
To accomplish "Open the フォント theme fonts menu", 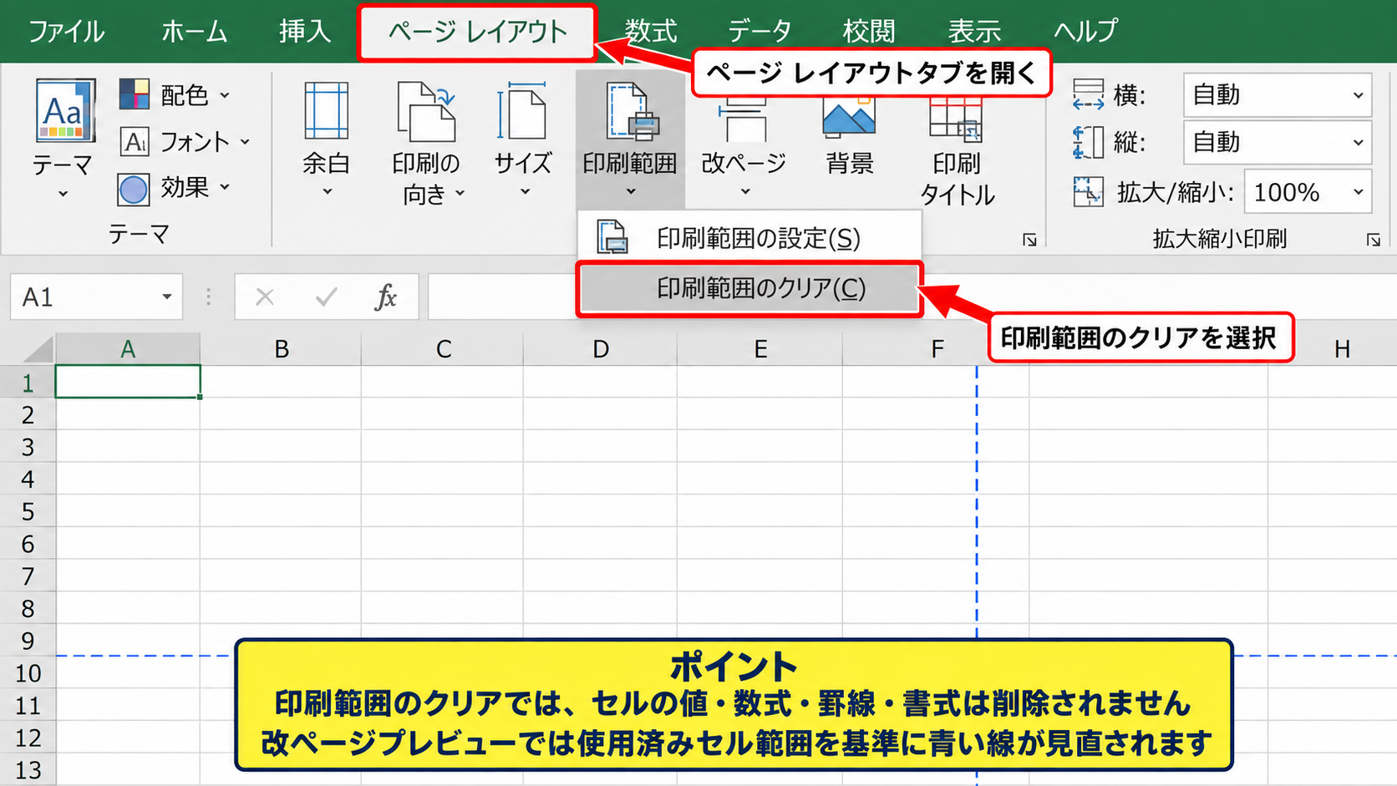I will pyautogui.click(x=185, y=142).
